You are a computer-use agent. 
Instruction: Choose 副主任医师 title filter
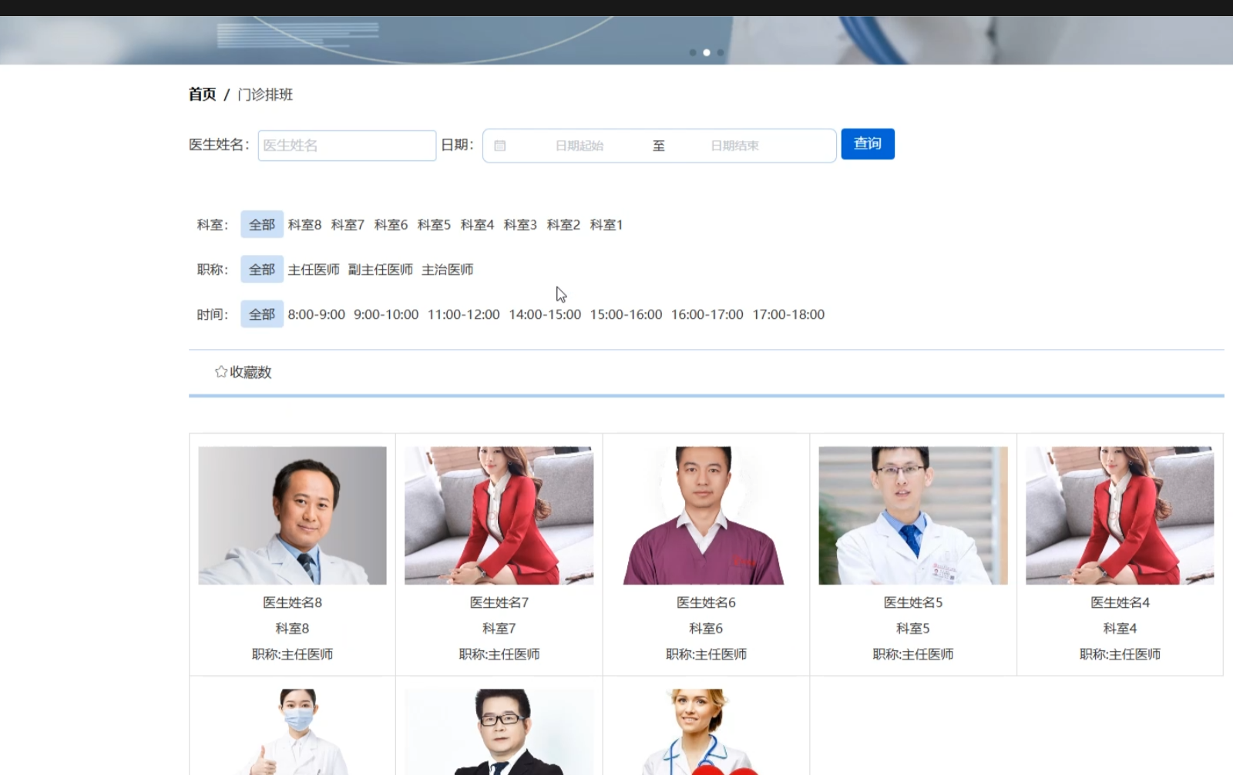tap(380, 270)
